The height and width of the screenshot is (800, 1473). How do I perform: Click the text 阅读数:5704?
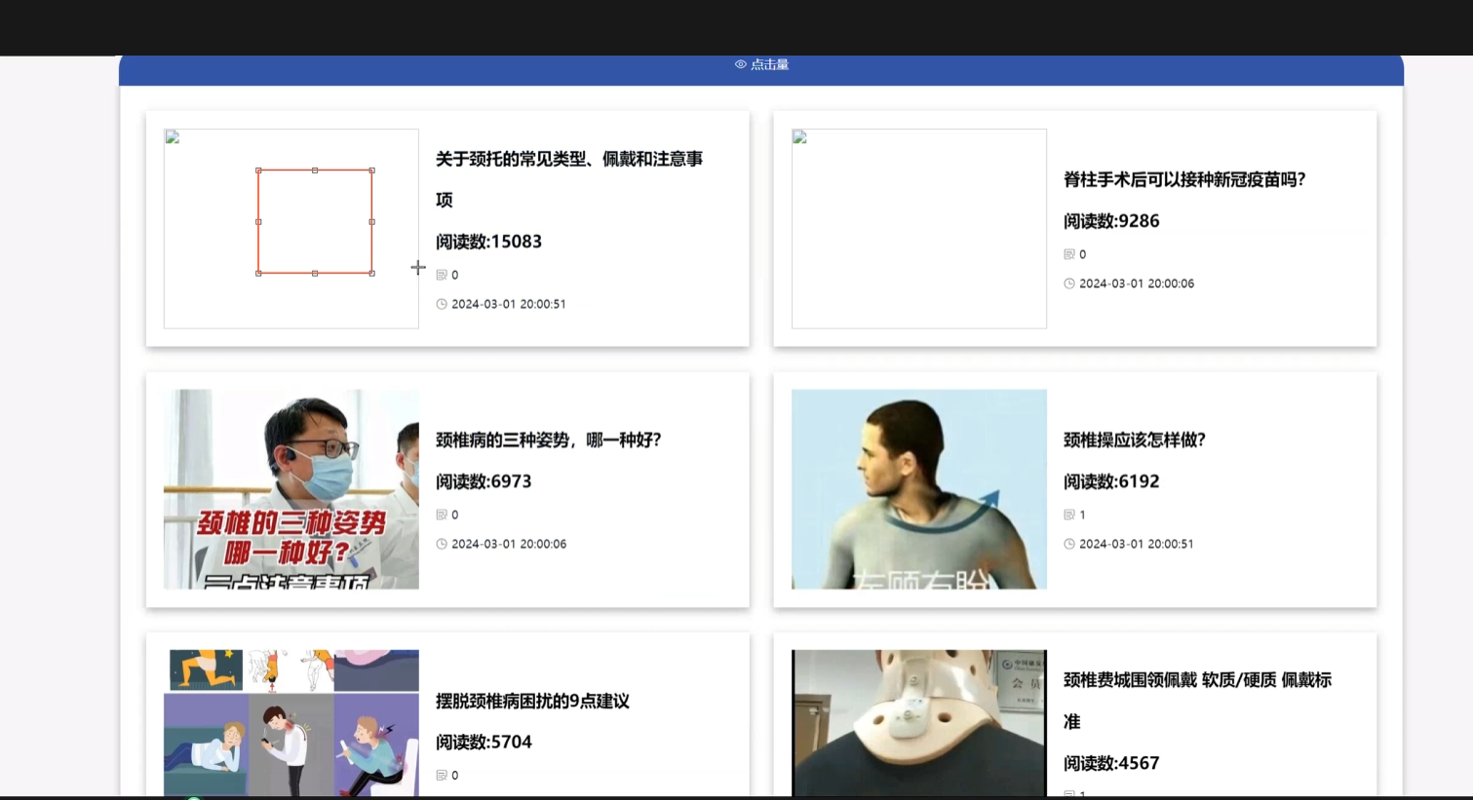pos(484,743)
